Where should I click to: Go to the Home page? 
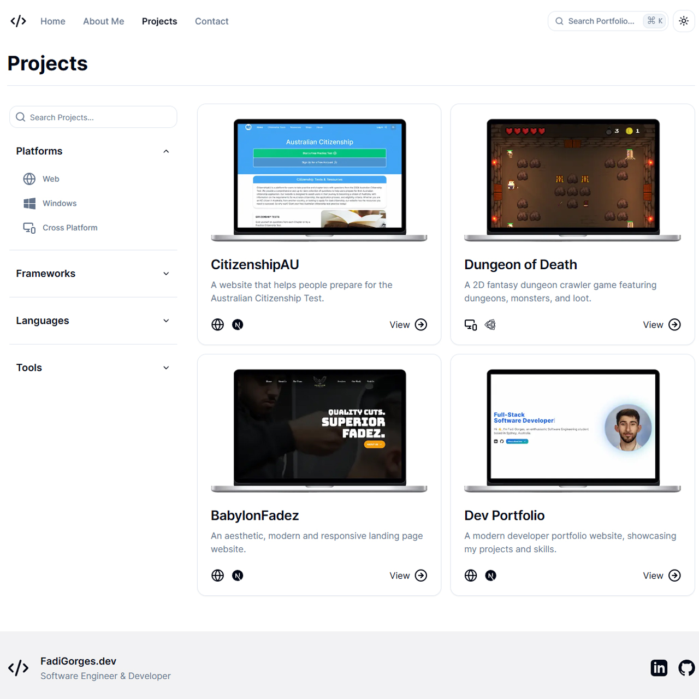point(53,21)
